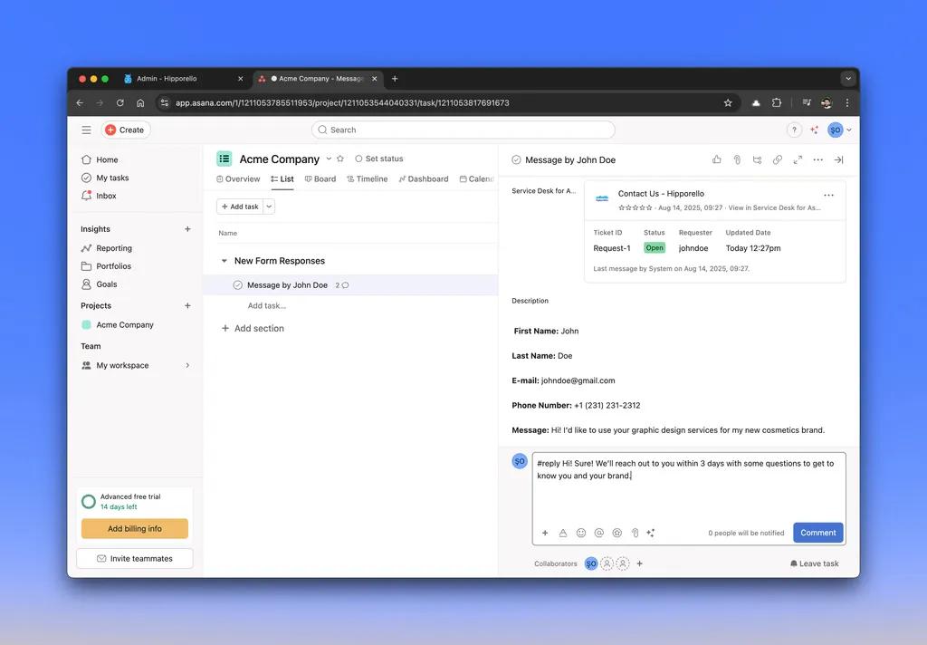Open Acme Company project actions chevron
927x645 pixels.
[329, 159]
